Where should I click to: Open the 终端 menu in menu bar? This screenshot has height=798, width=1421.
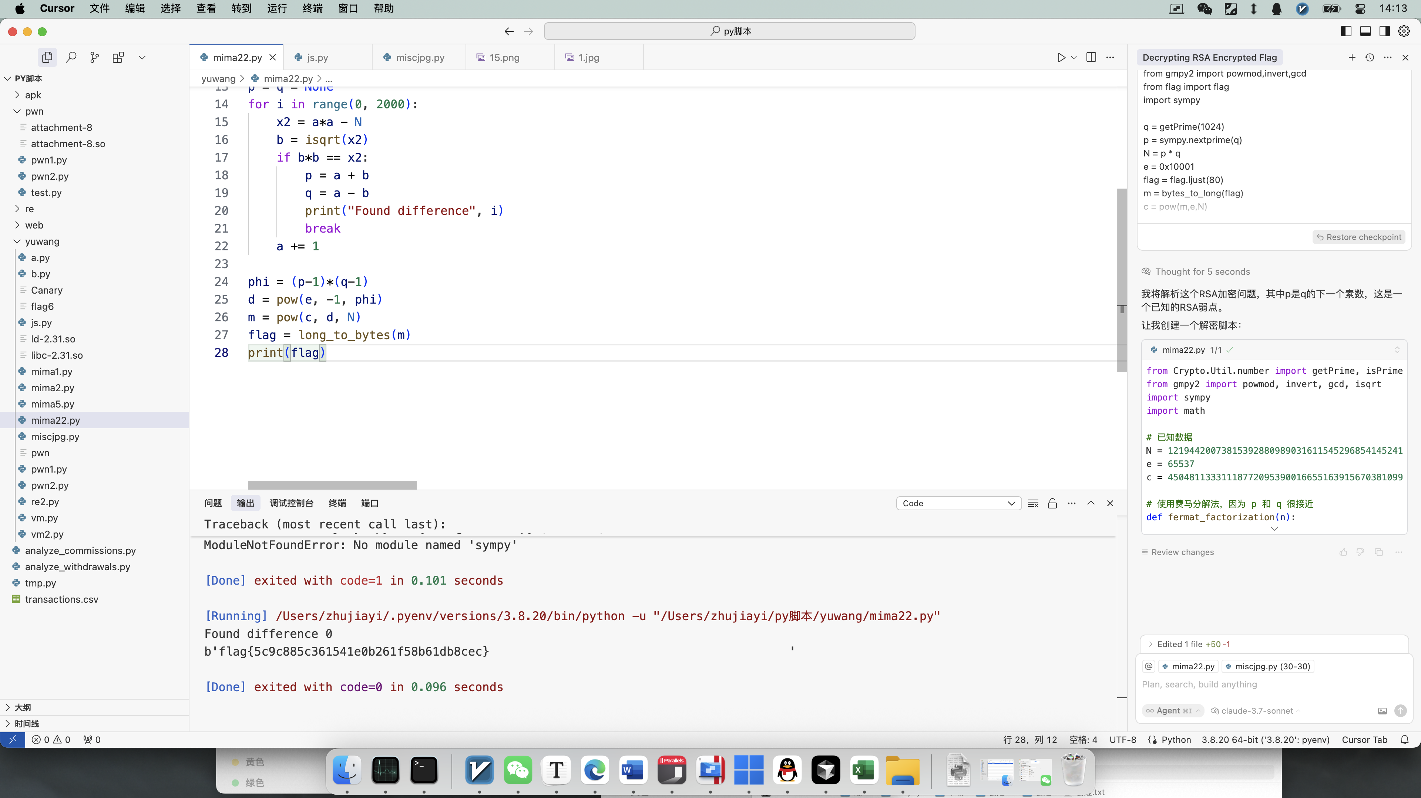(313, 8)
